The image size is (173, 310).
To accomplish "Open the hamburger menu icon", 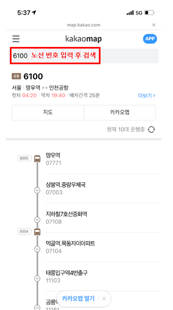I will pos(16,39).
